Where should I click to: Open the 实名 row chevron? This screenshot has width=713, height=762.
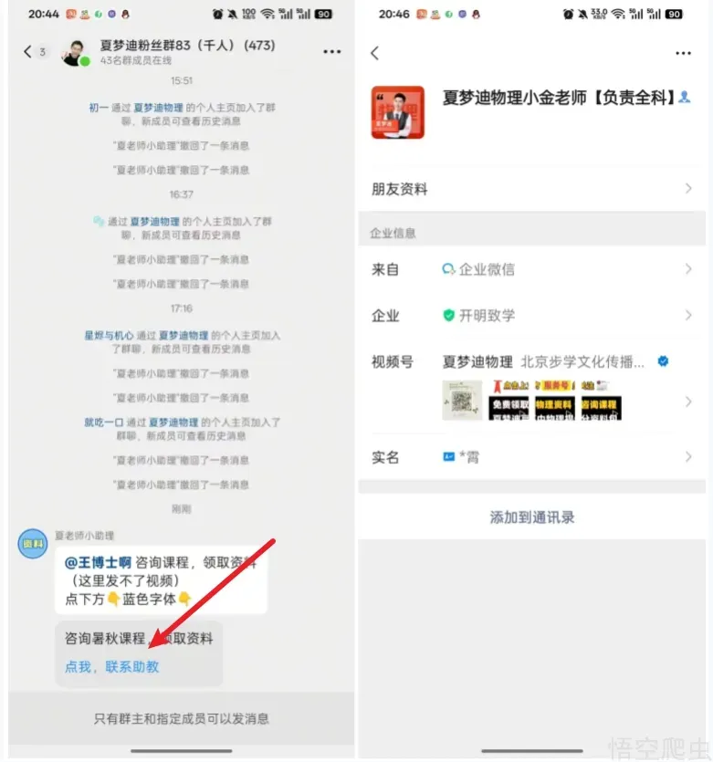tap(688, 457)
